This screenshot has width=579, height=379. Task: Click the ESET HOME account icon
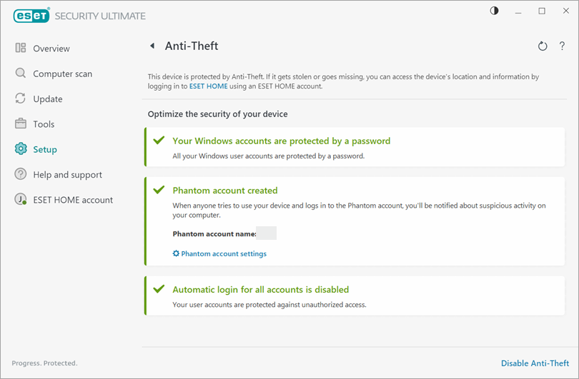tap(21, 200)
